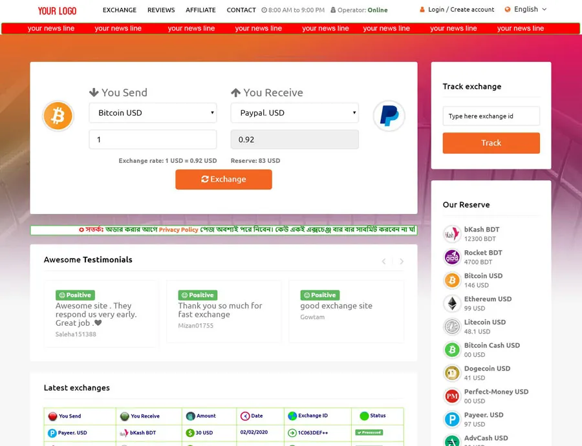
Task: Open the Login / Create account link
Action: coord(461,10)
